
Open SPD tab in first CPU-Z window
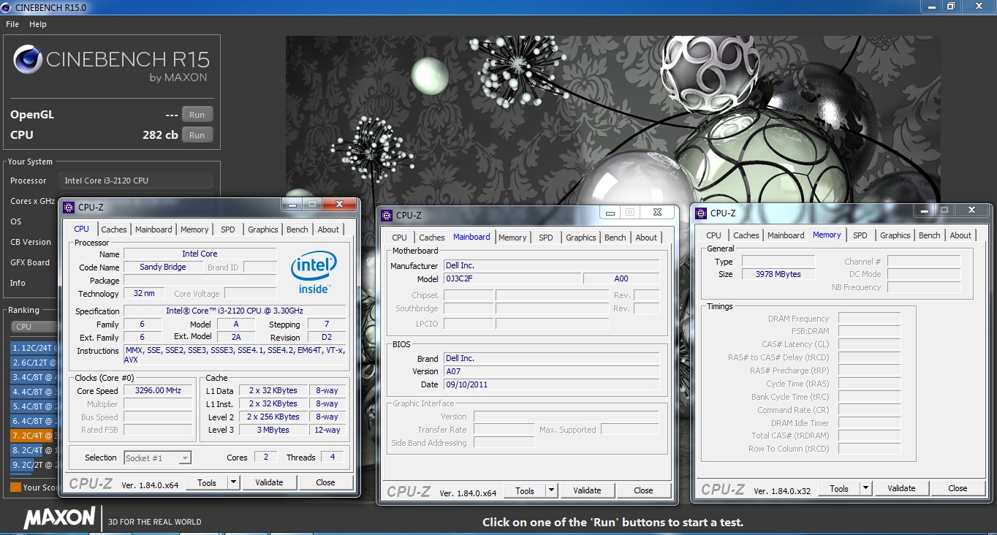pyautogui.click(x=228, y=229)
